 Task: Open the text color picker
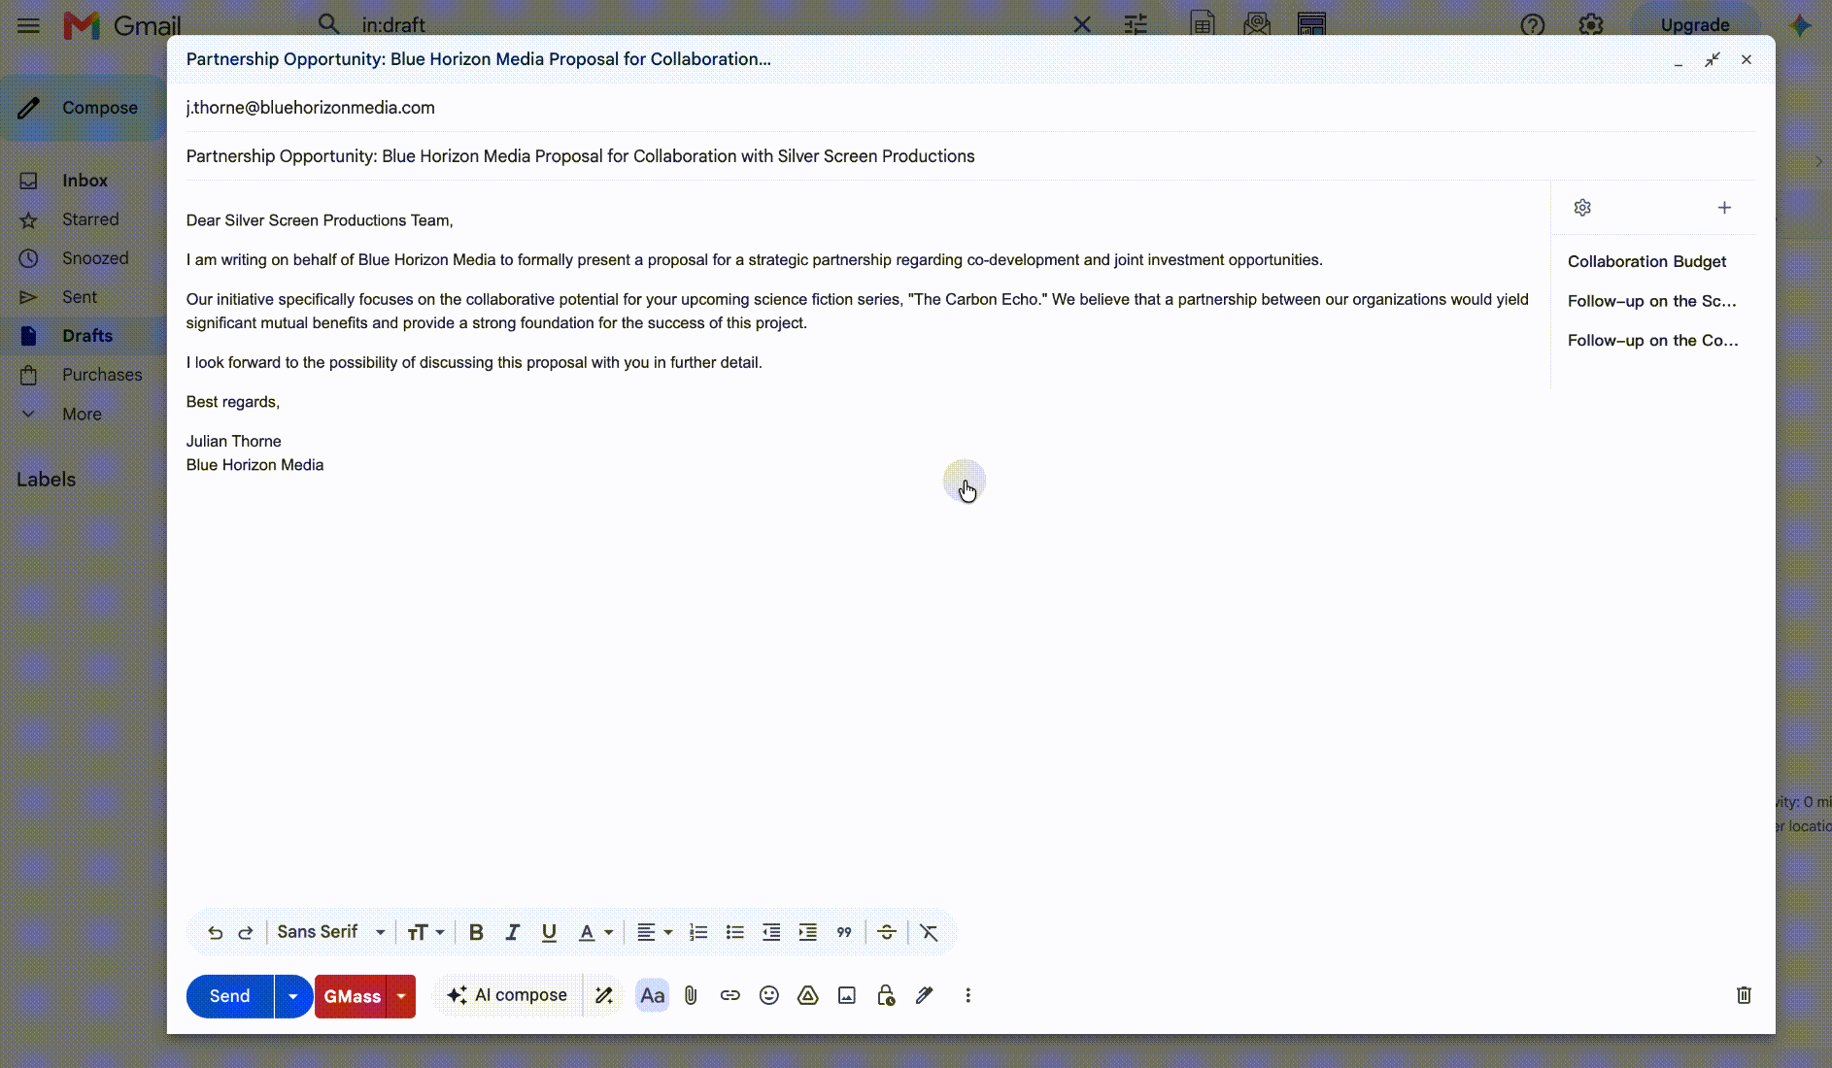pos(595,932)
